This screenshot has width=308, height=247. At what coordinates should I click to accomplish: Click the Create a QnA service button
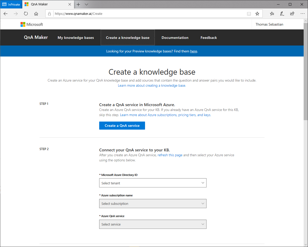(122, 126)
